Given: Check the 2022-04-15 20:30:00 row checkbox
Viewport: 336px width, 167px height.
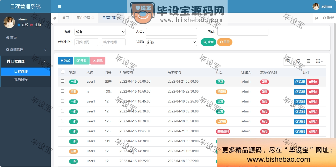Looking at the screenshot, I should [63, 111].
